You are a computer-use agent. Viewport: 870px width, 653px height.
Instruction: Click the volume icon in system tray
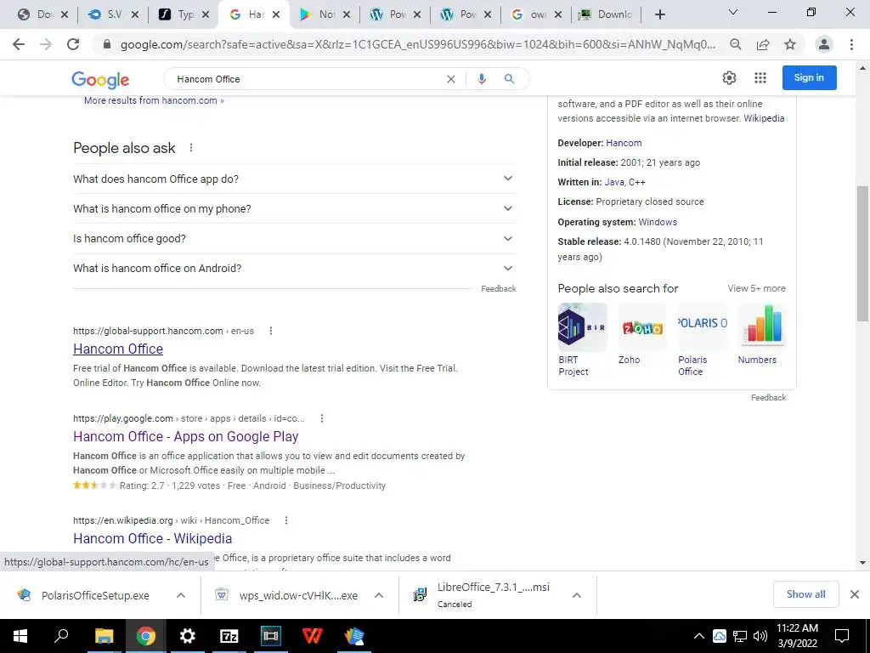point(760,636)
